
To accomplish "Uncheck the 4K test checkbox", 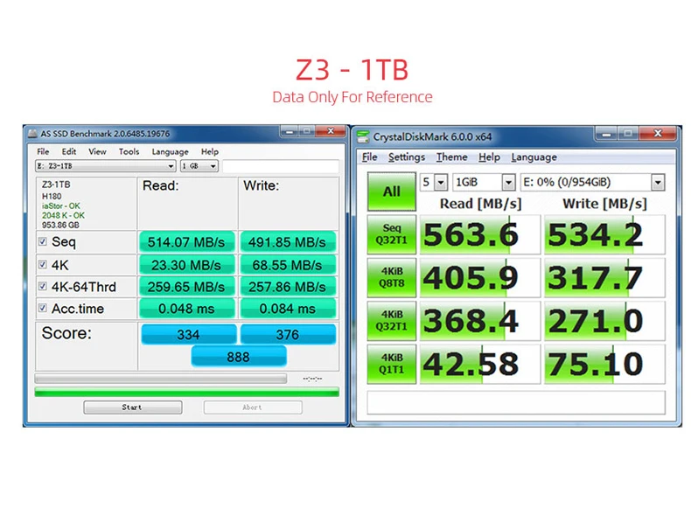I will click(x=42, y=264).
